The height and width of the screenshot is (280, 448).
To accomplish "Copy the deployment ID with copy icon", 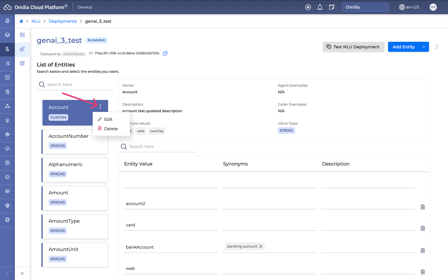I will (165, 53).
